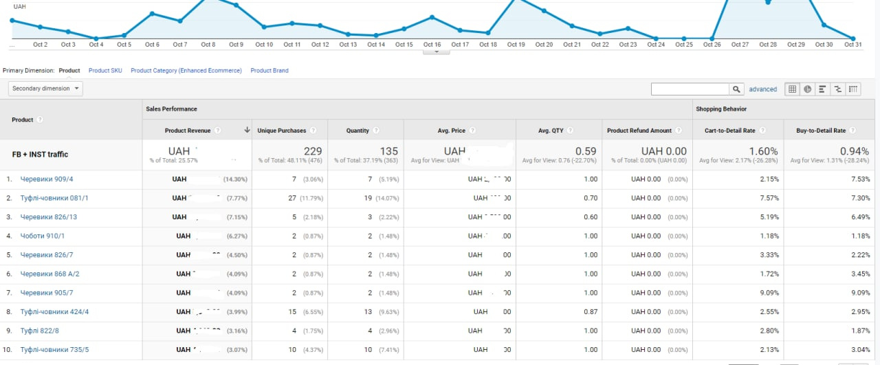Open the Secondary dimension dropdown
This screenshot has width=880, height=365.
click(45, 89)
